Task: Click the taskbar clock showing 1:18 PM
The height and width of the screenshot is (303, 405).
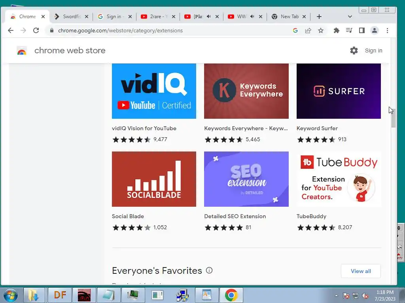Action: 385,296
